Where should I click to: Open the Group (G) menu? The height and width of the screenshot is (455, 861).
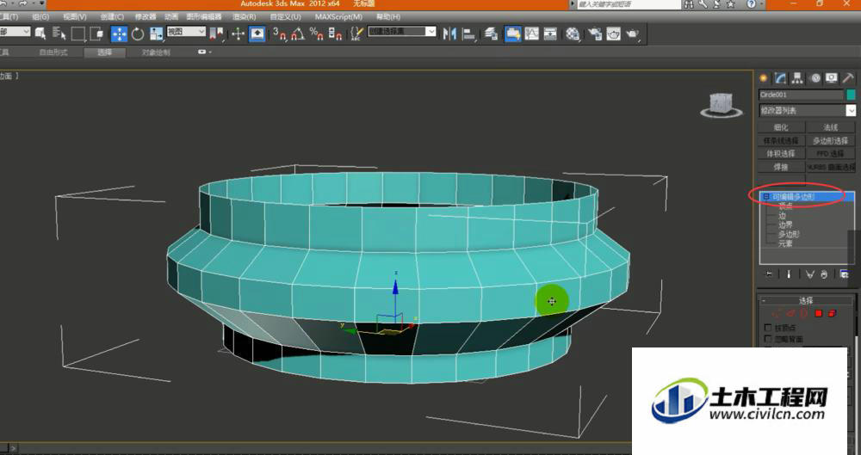(40, 17)
